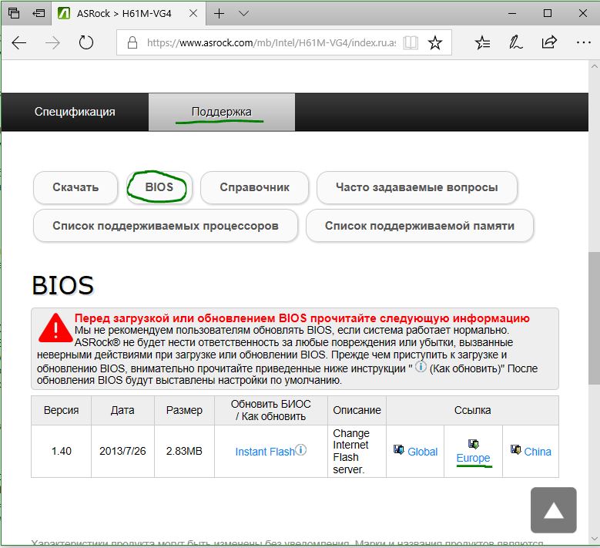Click the back-to-top triangle button
The image size is (600, 548).
[x=553, y=510]
